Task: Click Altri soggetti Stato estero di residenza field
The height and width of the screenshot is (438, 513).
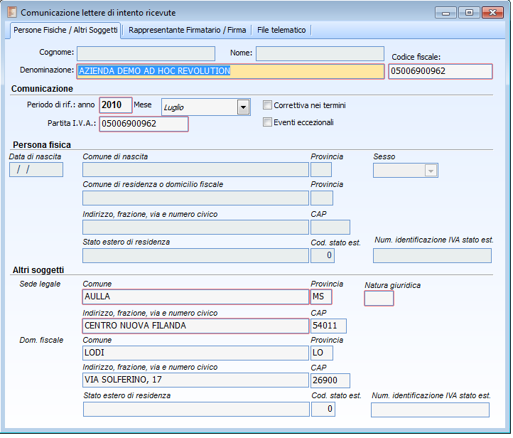Action: (196, 410)
